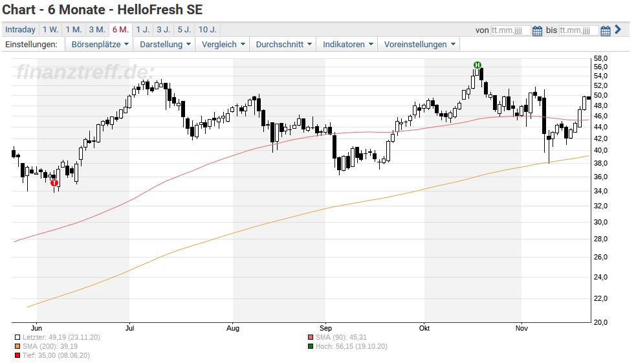Focus the 'bis' end date input field
636x363 pixels.
(579, 30)
